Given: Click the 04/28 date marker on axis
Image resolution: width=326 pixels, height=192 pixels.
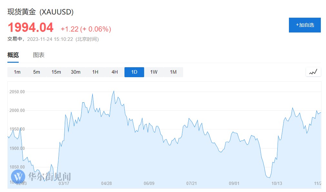Looking at the screenshot, I should [106, 183].
